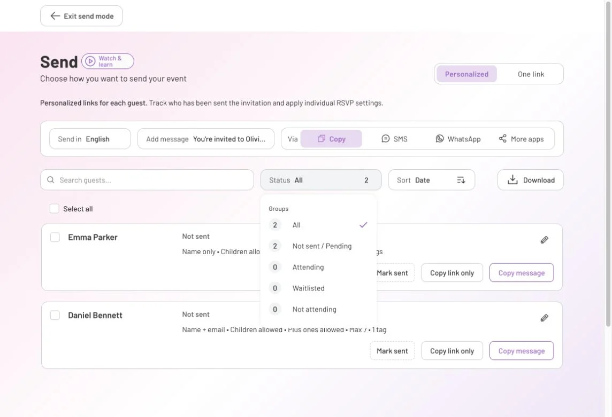The height and width of the screenshot is (417, 612).
Task: Switch to One link sending mode
Action: [x=531, y=74]
